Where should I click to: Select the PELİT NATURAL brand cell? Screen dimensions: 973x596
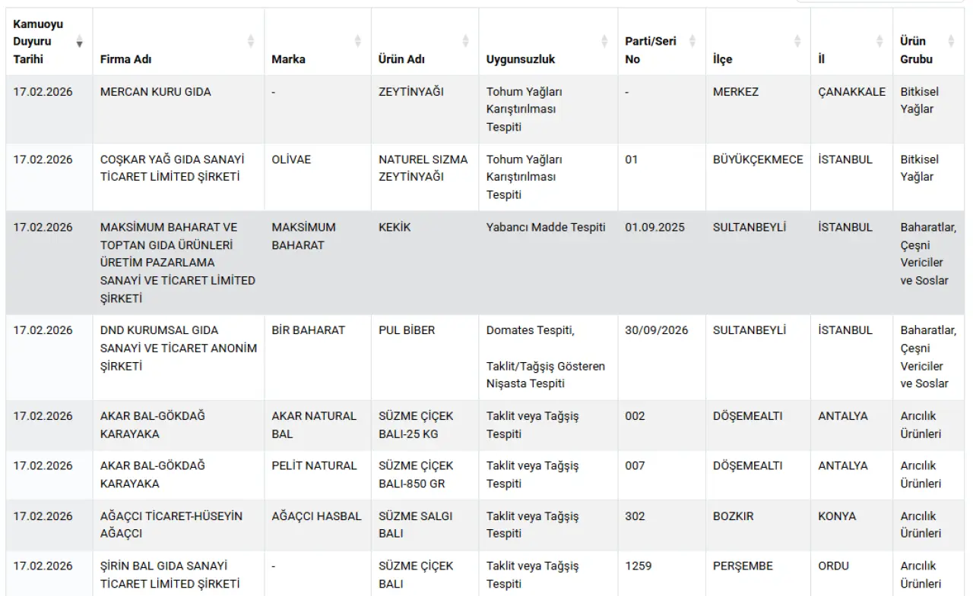(314, 465)
